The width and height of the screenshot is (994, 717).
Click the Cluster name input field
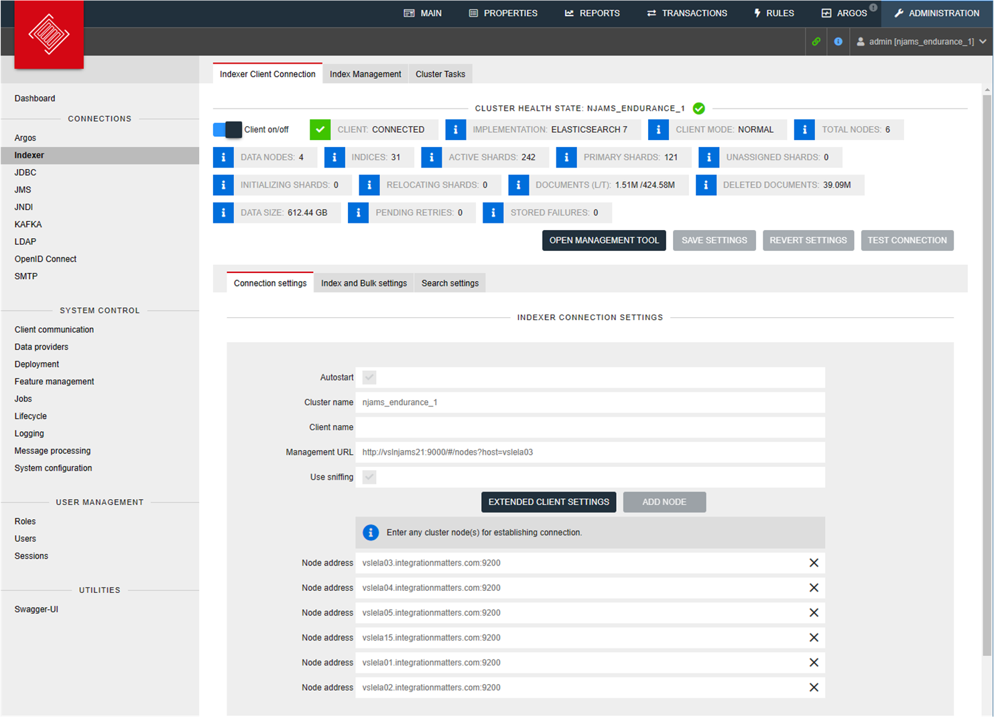[590, 402]
